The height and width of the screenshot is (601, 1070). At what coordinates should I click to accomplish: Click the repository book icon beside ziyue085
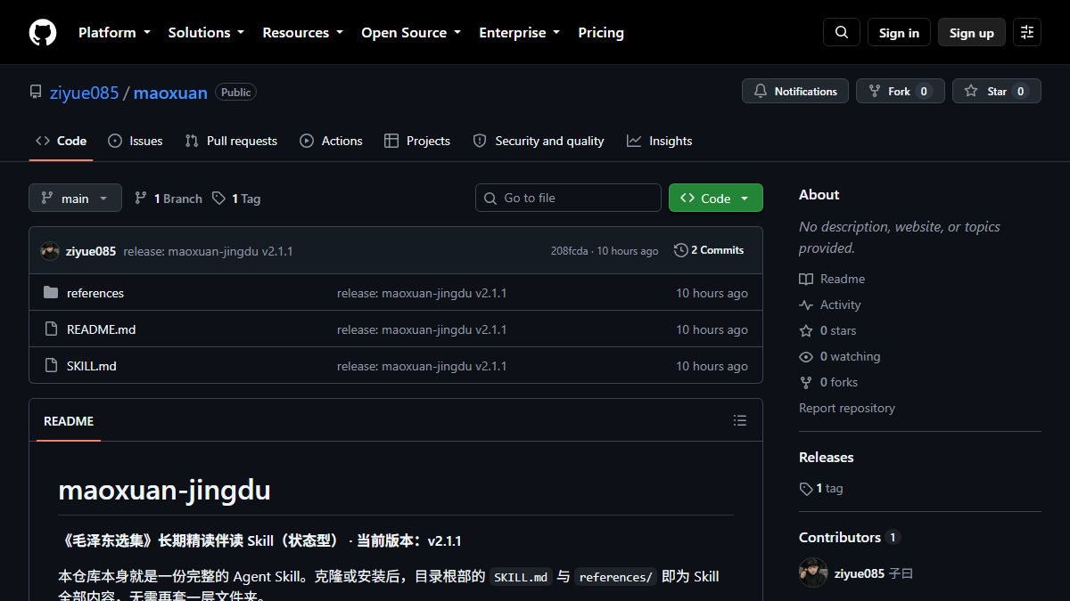tap(36, 93)
